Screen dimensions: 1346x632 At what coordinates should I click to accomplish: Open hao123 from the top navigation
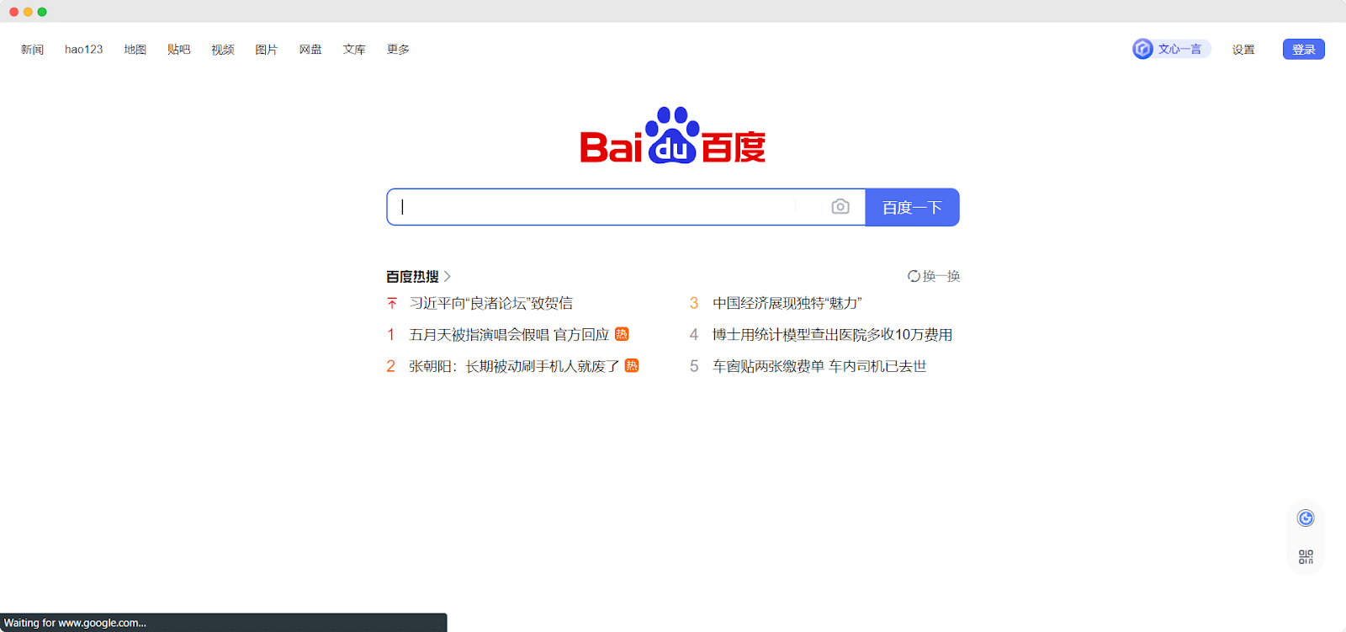pyautogui.click(x=83, y=50)
